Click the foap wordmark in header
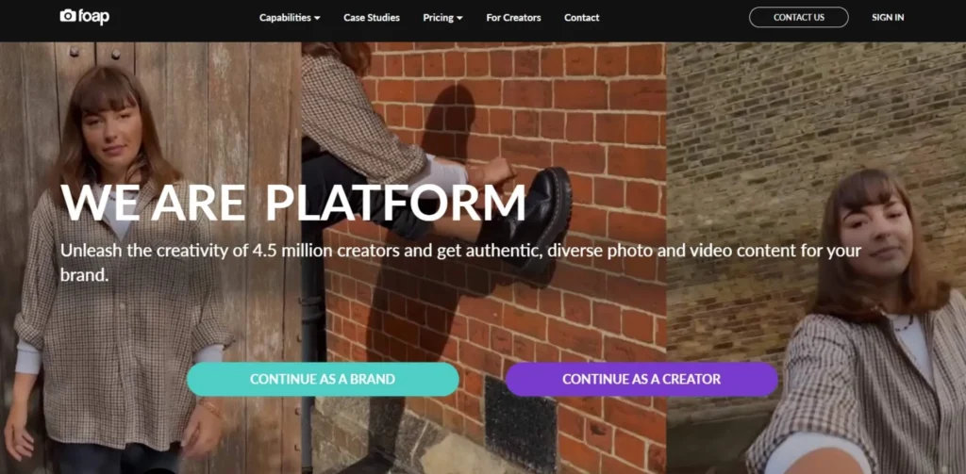 (x=93, y=17)
